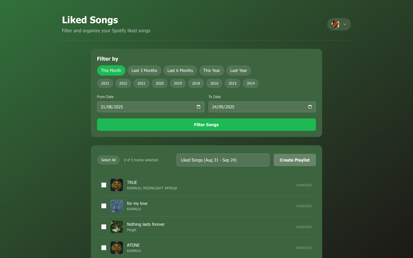
Task: Click the for my love album cover
Action: pos(117,206)
